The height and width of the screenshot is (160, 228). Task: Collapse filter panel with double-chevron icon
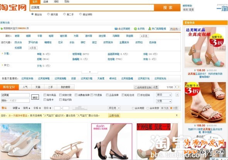[x=177, y=95]
